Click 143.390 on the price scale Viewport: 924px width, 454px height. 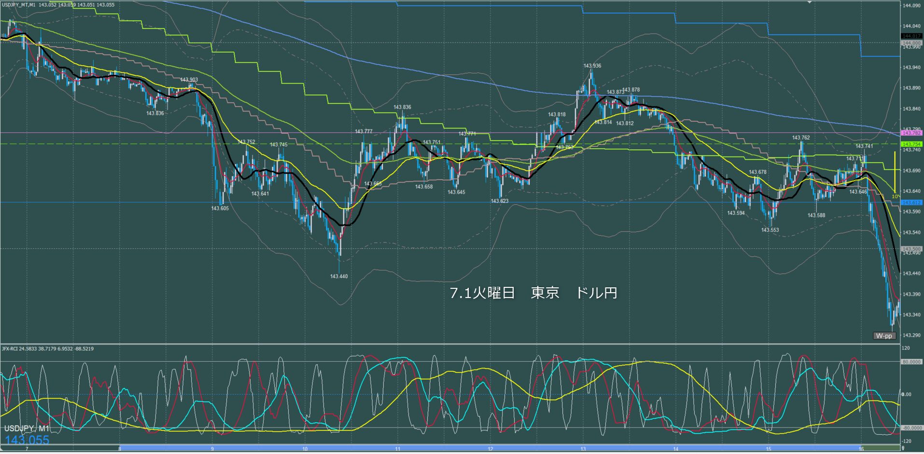click(x=911, y=294)
